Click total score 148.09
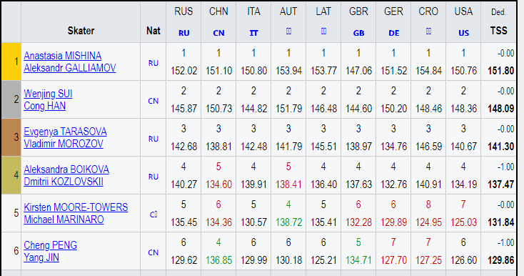The image size is (524, 276). (x=501, y=109)
